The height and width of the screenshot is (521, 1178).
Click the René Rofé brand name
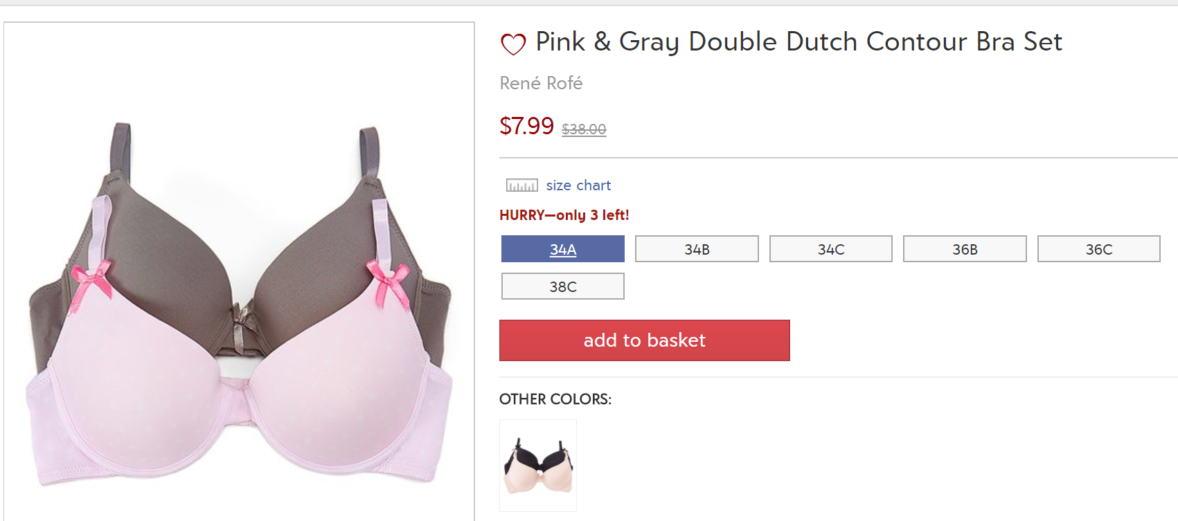tap(541, 84)
